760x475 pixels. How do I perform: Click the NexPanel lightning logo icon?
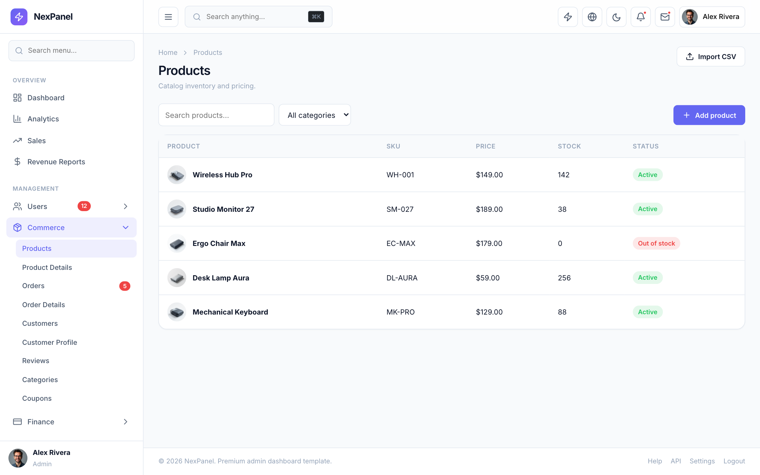coord(19,17)
